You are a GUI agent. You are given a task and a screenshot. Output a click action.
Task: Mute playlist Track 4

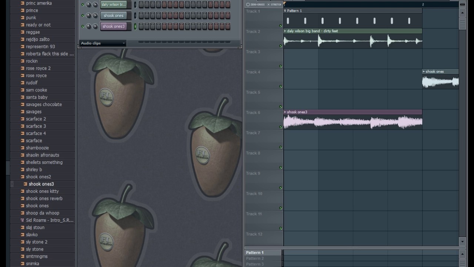(x=280, y=86)
